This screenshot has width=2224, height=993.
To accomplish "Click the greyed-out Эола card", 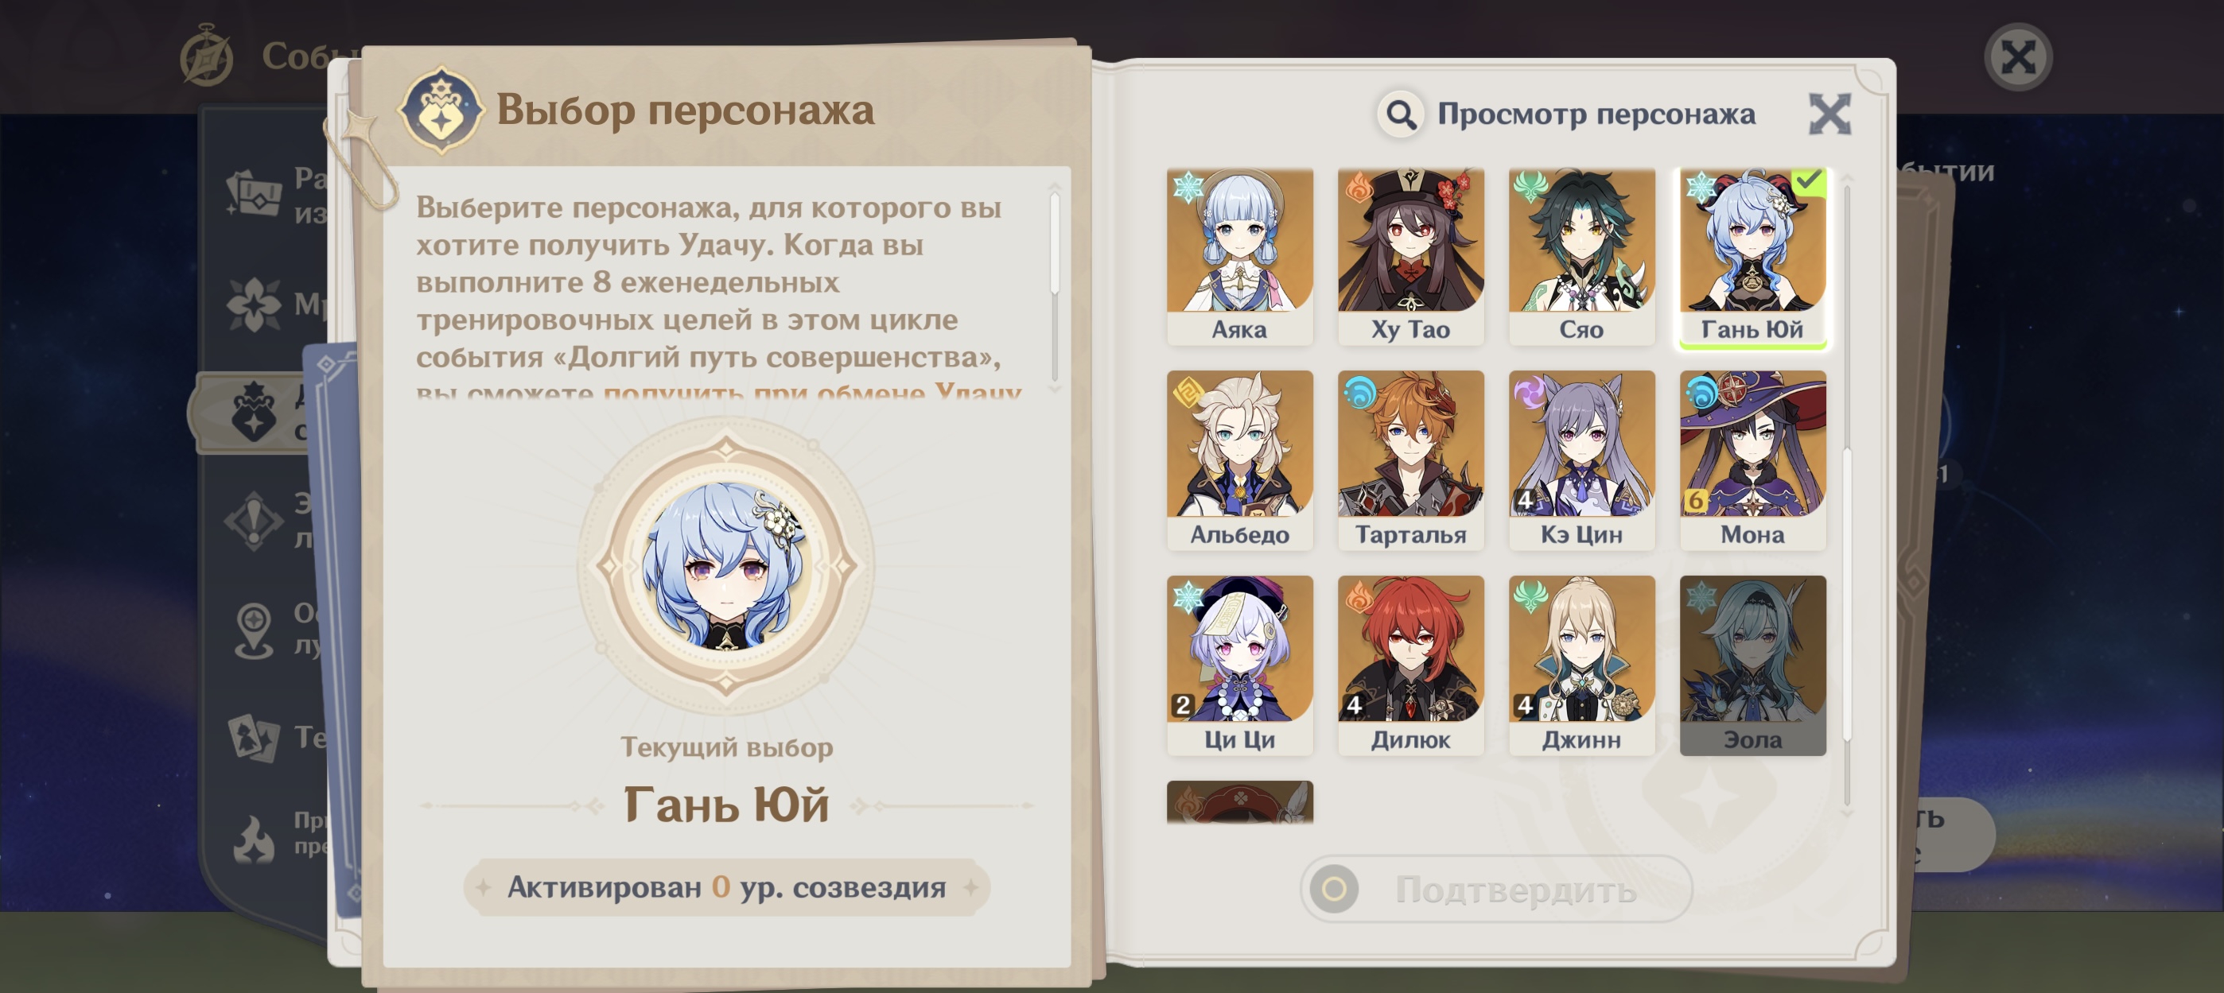I will point(1752,666).
